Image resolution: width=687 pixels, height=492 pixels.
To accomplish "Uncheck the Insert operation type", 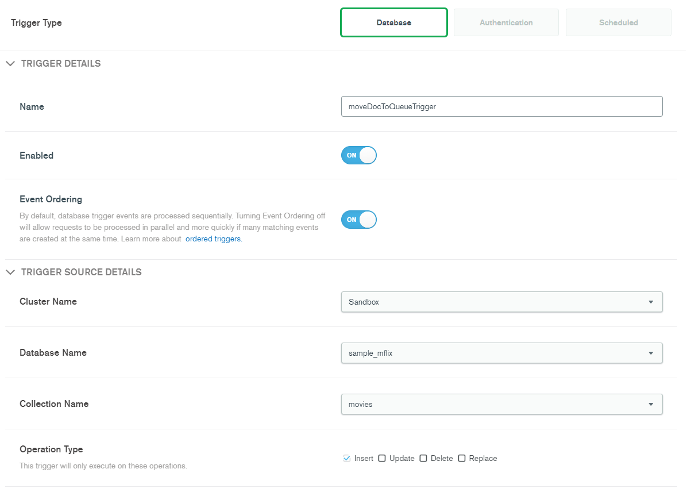I will 346,458.
